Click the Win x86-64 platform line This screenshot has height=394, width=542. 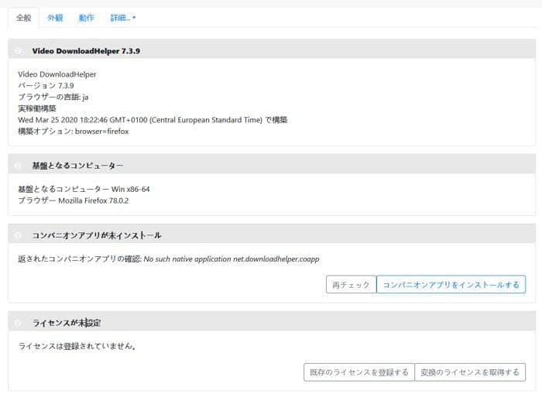click(x=84, y=189)
